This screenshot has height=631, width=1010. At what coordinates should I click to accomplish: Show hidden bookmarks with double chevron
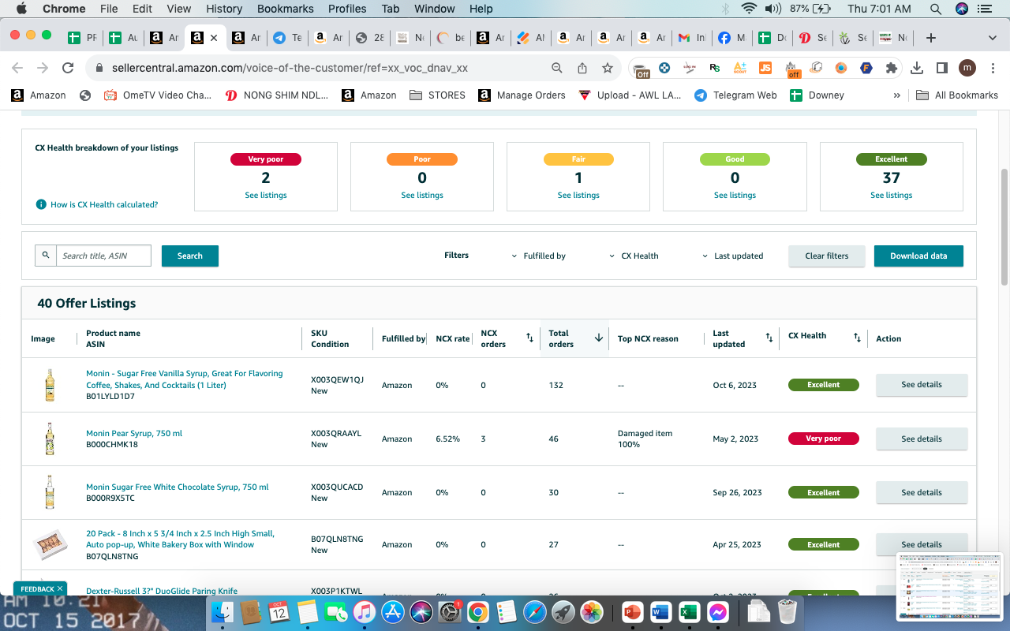coord(896,95)
